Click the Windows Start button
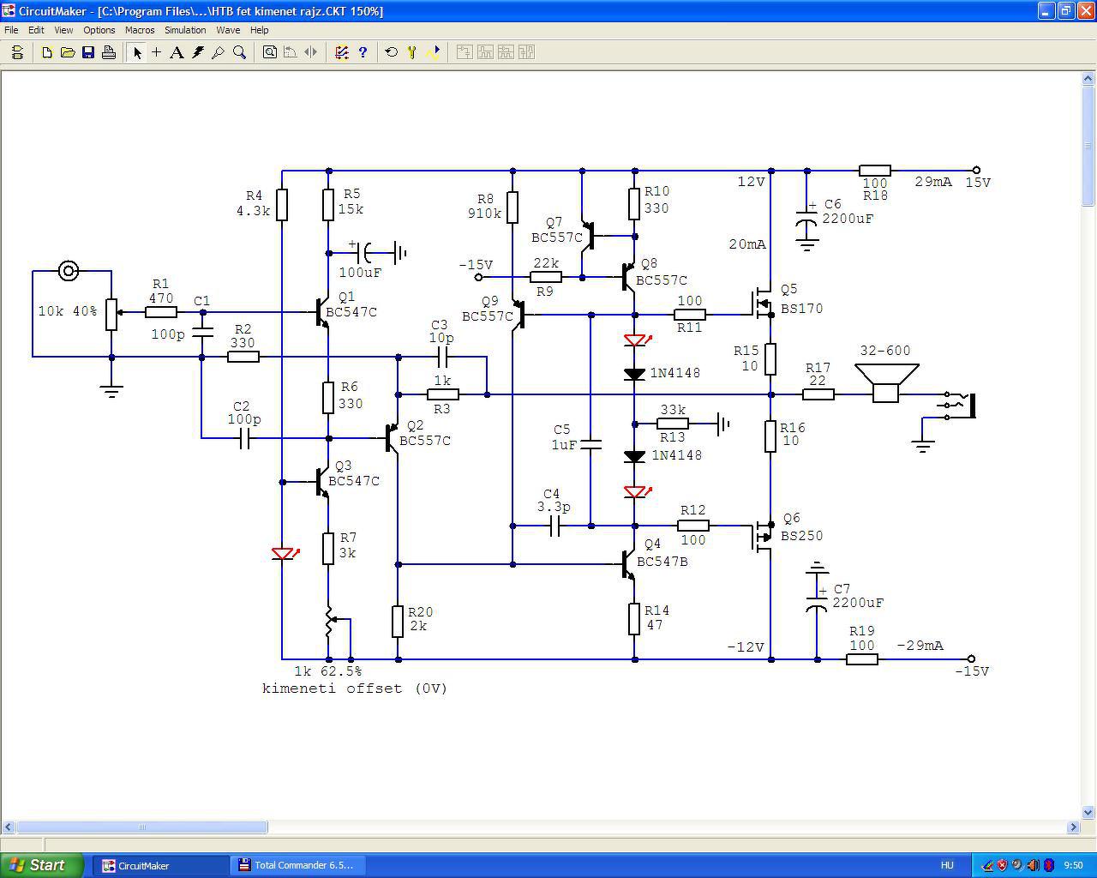Viewport: 1097px width, 878px height. tap(41, 865)
